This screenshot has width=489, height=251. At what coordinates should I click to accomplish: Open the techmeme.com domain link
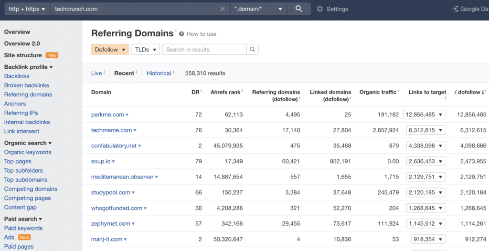[111, 130]
